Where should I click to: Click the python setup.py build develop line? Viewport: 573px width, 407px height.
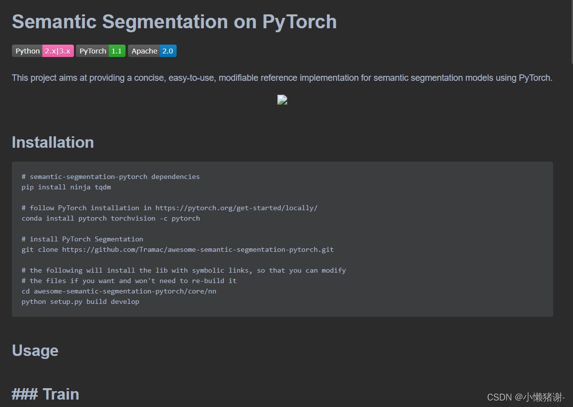[80, 301]
